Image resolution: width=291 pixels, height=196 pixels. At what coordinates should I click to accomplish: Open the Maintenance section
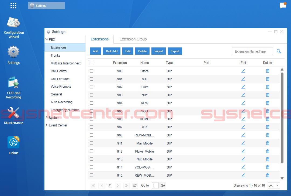click(13, 115)
